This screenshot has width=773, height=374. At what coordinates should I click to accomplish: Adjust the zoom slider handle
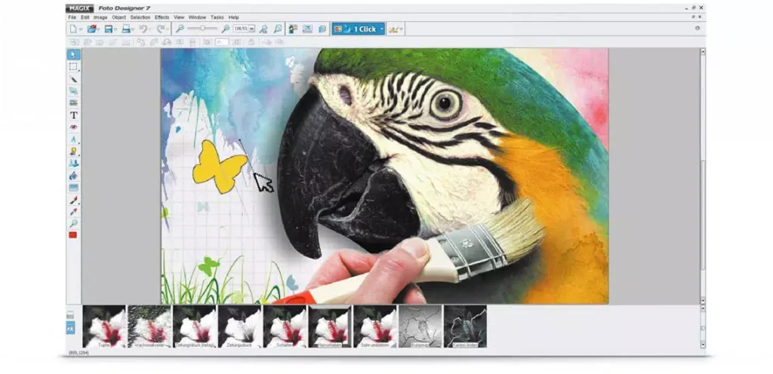click(202, 29)
